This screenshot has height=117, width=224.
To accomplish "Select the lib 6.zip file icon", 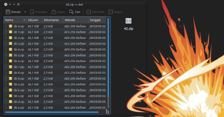I will click(10, 61).
